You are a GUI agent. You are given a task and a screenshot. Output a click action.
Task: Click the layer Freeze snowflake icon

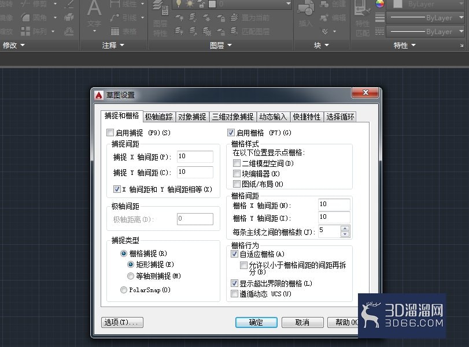206,18
